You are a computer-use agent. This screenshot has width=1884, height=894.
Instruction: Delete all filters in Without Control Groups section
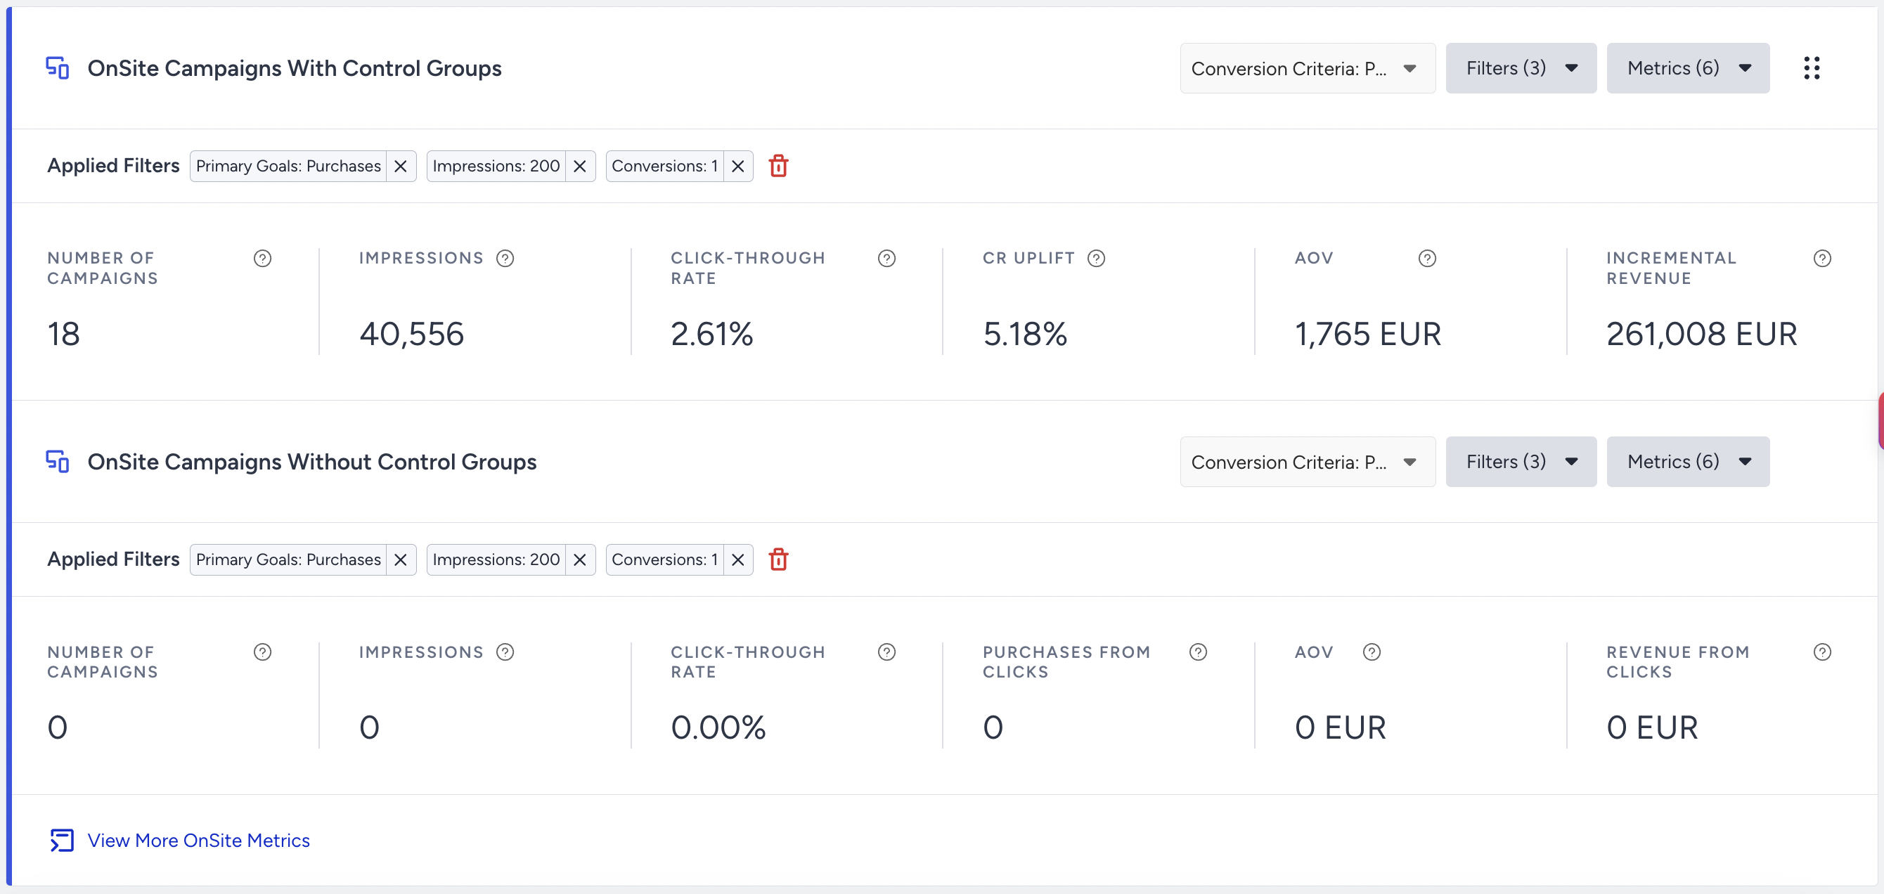point(778,559)
